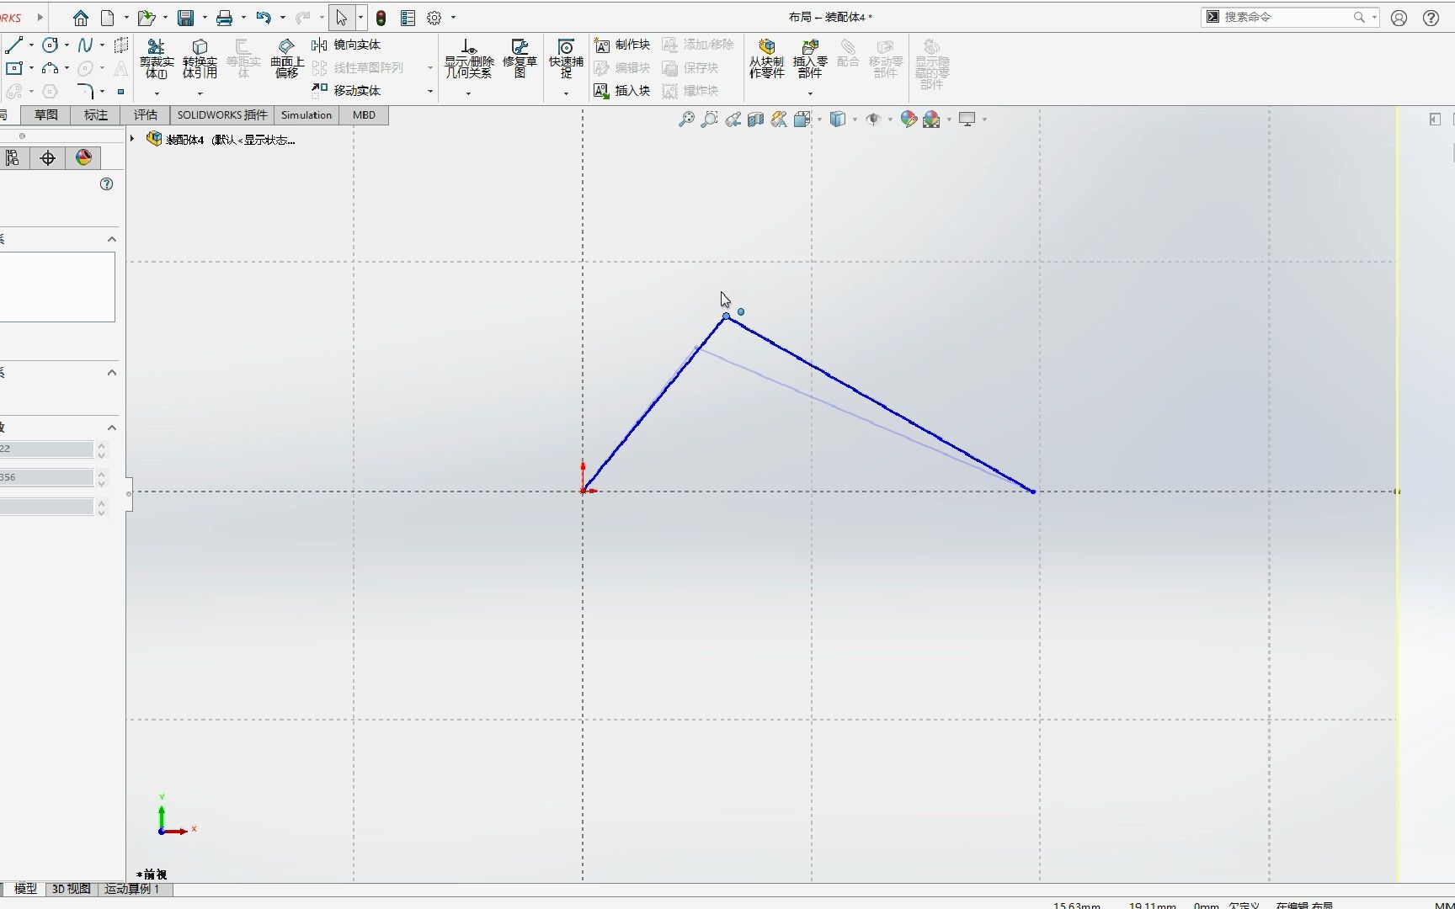Click the Insert Block button (插入块)
1455x909 pixels.
click(x=622, y=91)
